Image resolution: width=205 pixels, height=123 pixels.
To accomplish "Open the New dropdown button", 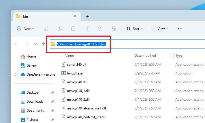I will point(25,28).
